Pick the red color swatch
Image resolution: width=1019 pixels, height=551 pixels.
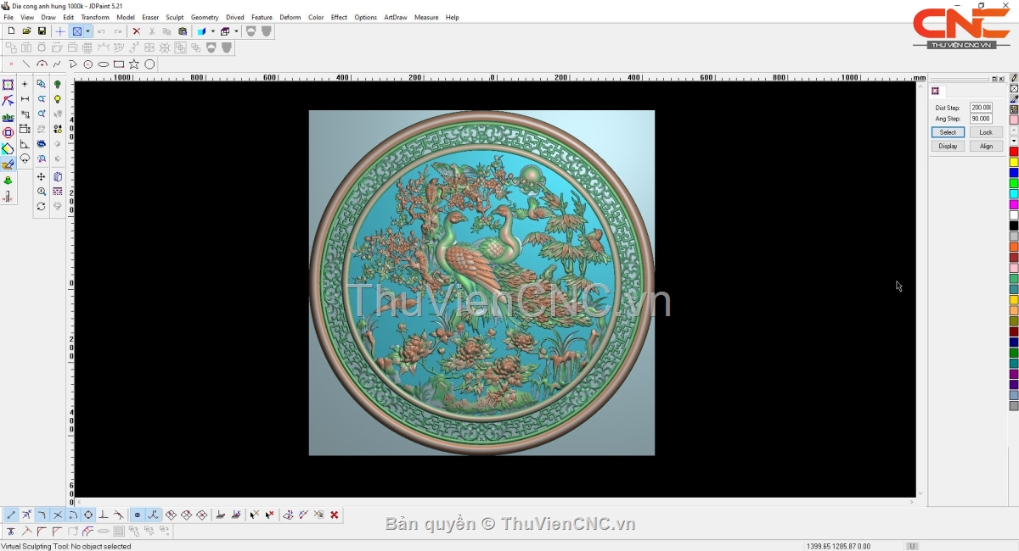[x=1013, y=152]
